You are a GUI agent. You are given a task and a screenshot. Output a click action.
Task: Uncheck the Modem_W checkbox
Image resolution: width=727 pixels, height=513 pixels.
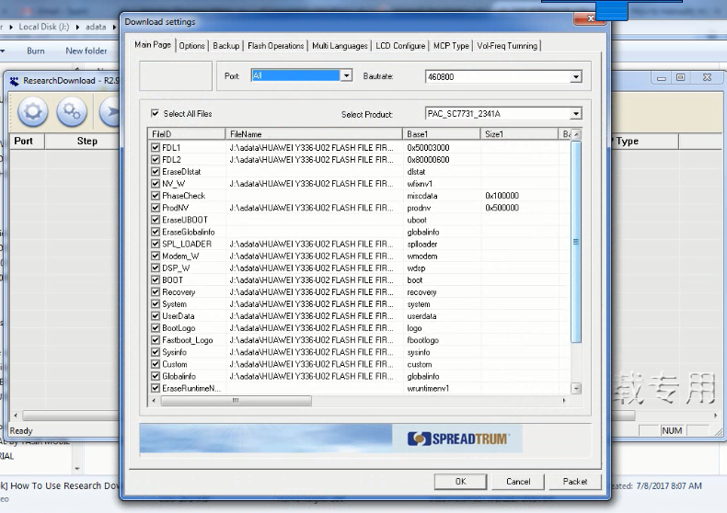156,256
